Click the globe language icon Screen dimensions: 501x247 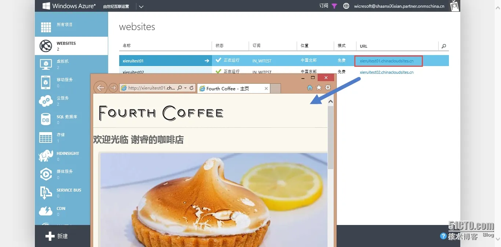tap(346, 6)
